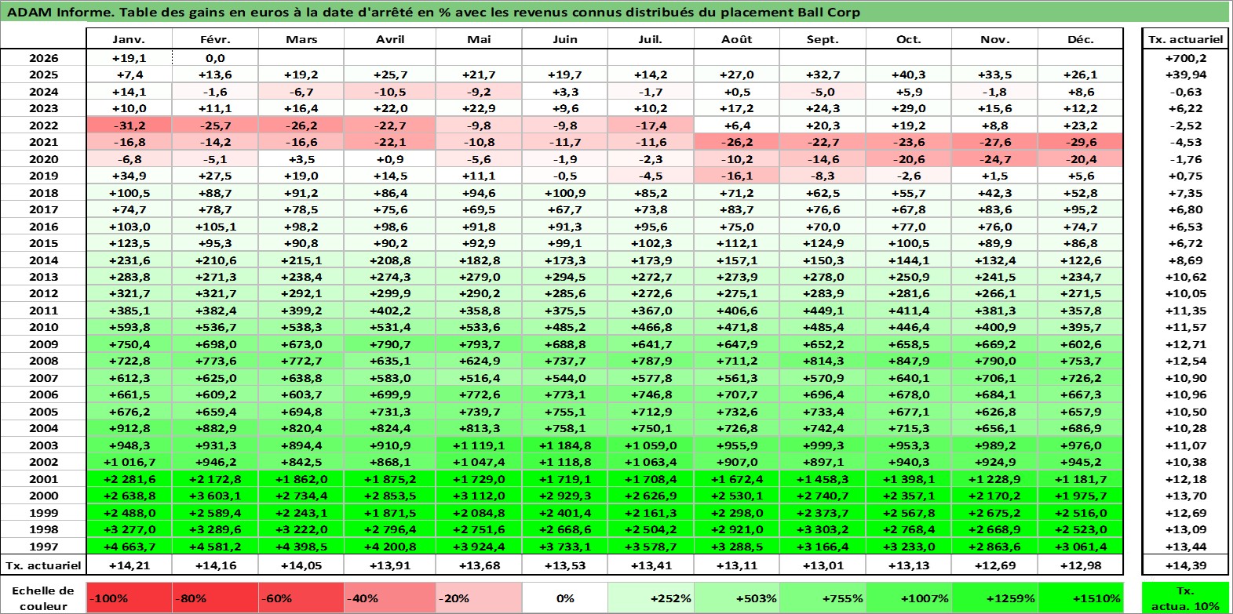The width and height of the screenshot is (1233, 614).
Task: Select cell +847,9 for Oct. 2008
Action: (909, 361)
